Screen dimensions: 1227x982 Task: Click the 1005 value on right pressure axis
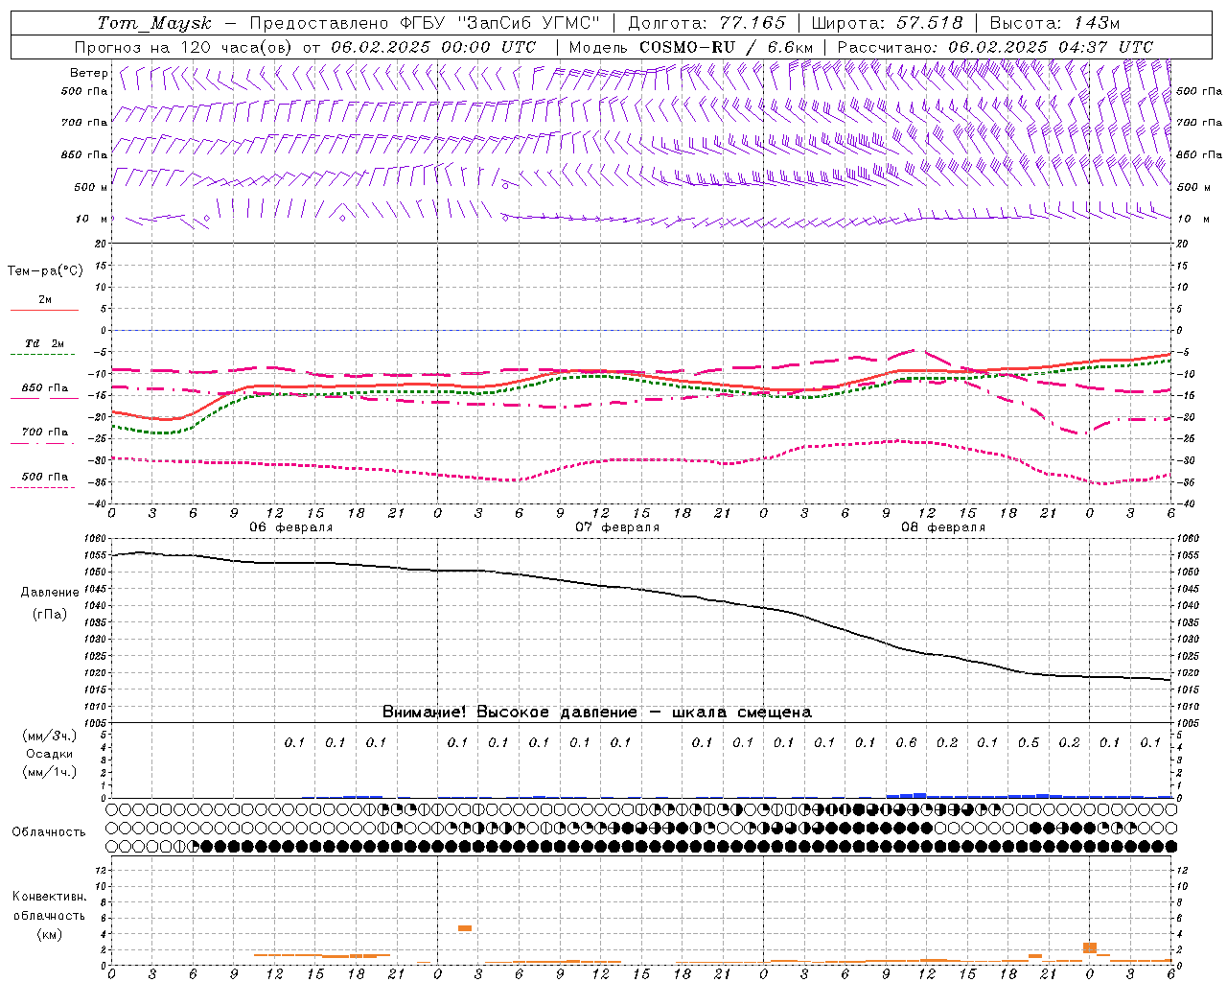[x=1187, y=723]
